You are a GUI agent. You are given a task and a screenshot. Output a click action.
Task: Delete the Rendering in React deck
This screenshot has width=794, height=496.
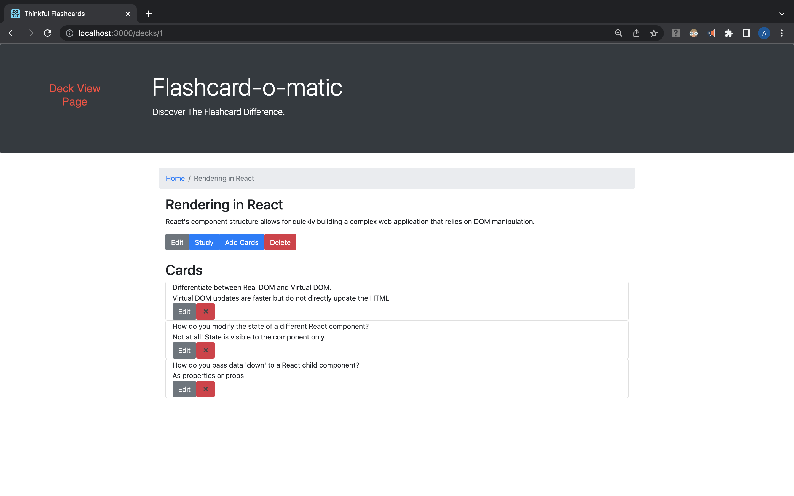pos(280,242)
